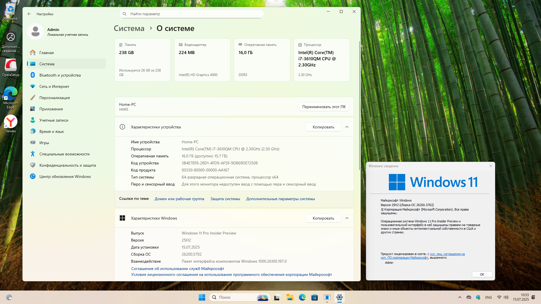Open Microsoft Store taskbar icon
The height and width of the screenshot is (304, 541).
tap(314, 297)
